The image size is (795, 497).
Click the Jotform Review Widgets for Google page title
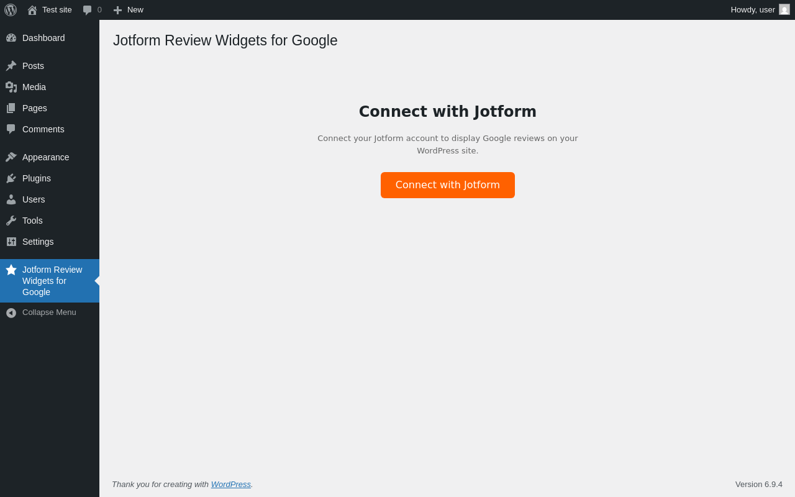(x=225, y=40)
